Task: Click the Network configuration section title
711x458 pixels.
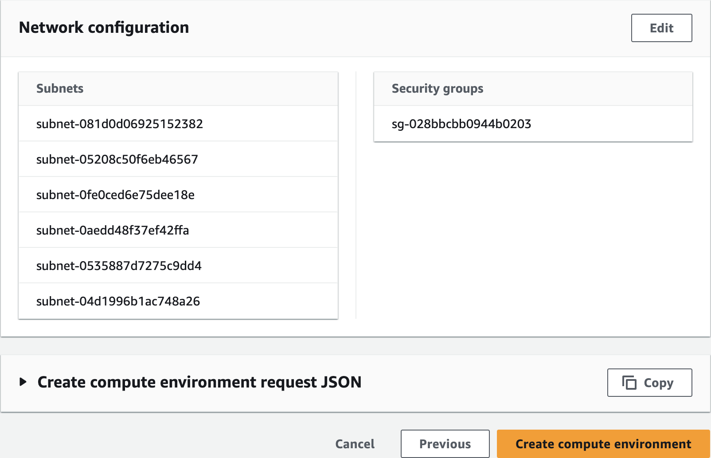Action: tap(104, 27)
